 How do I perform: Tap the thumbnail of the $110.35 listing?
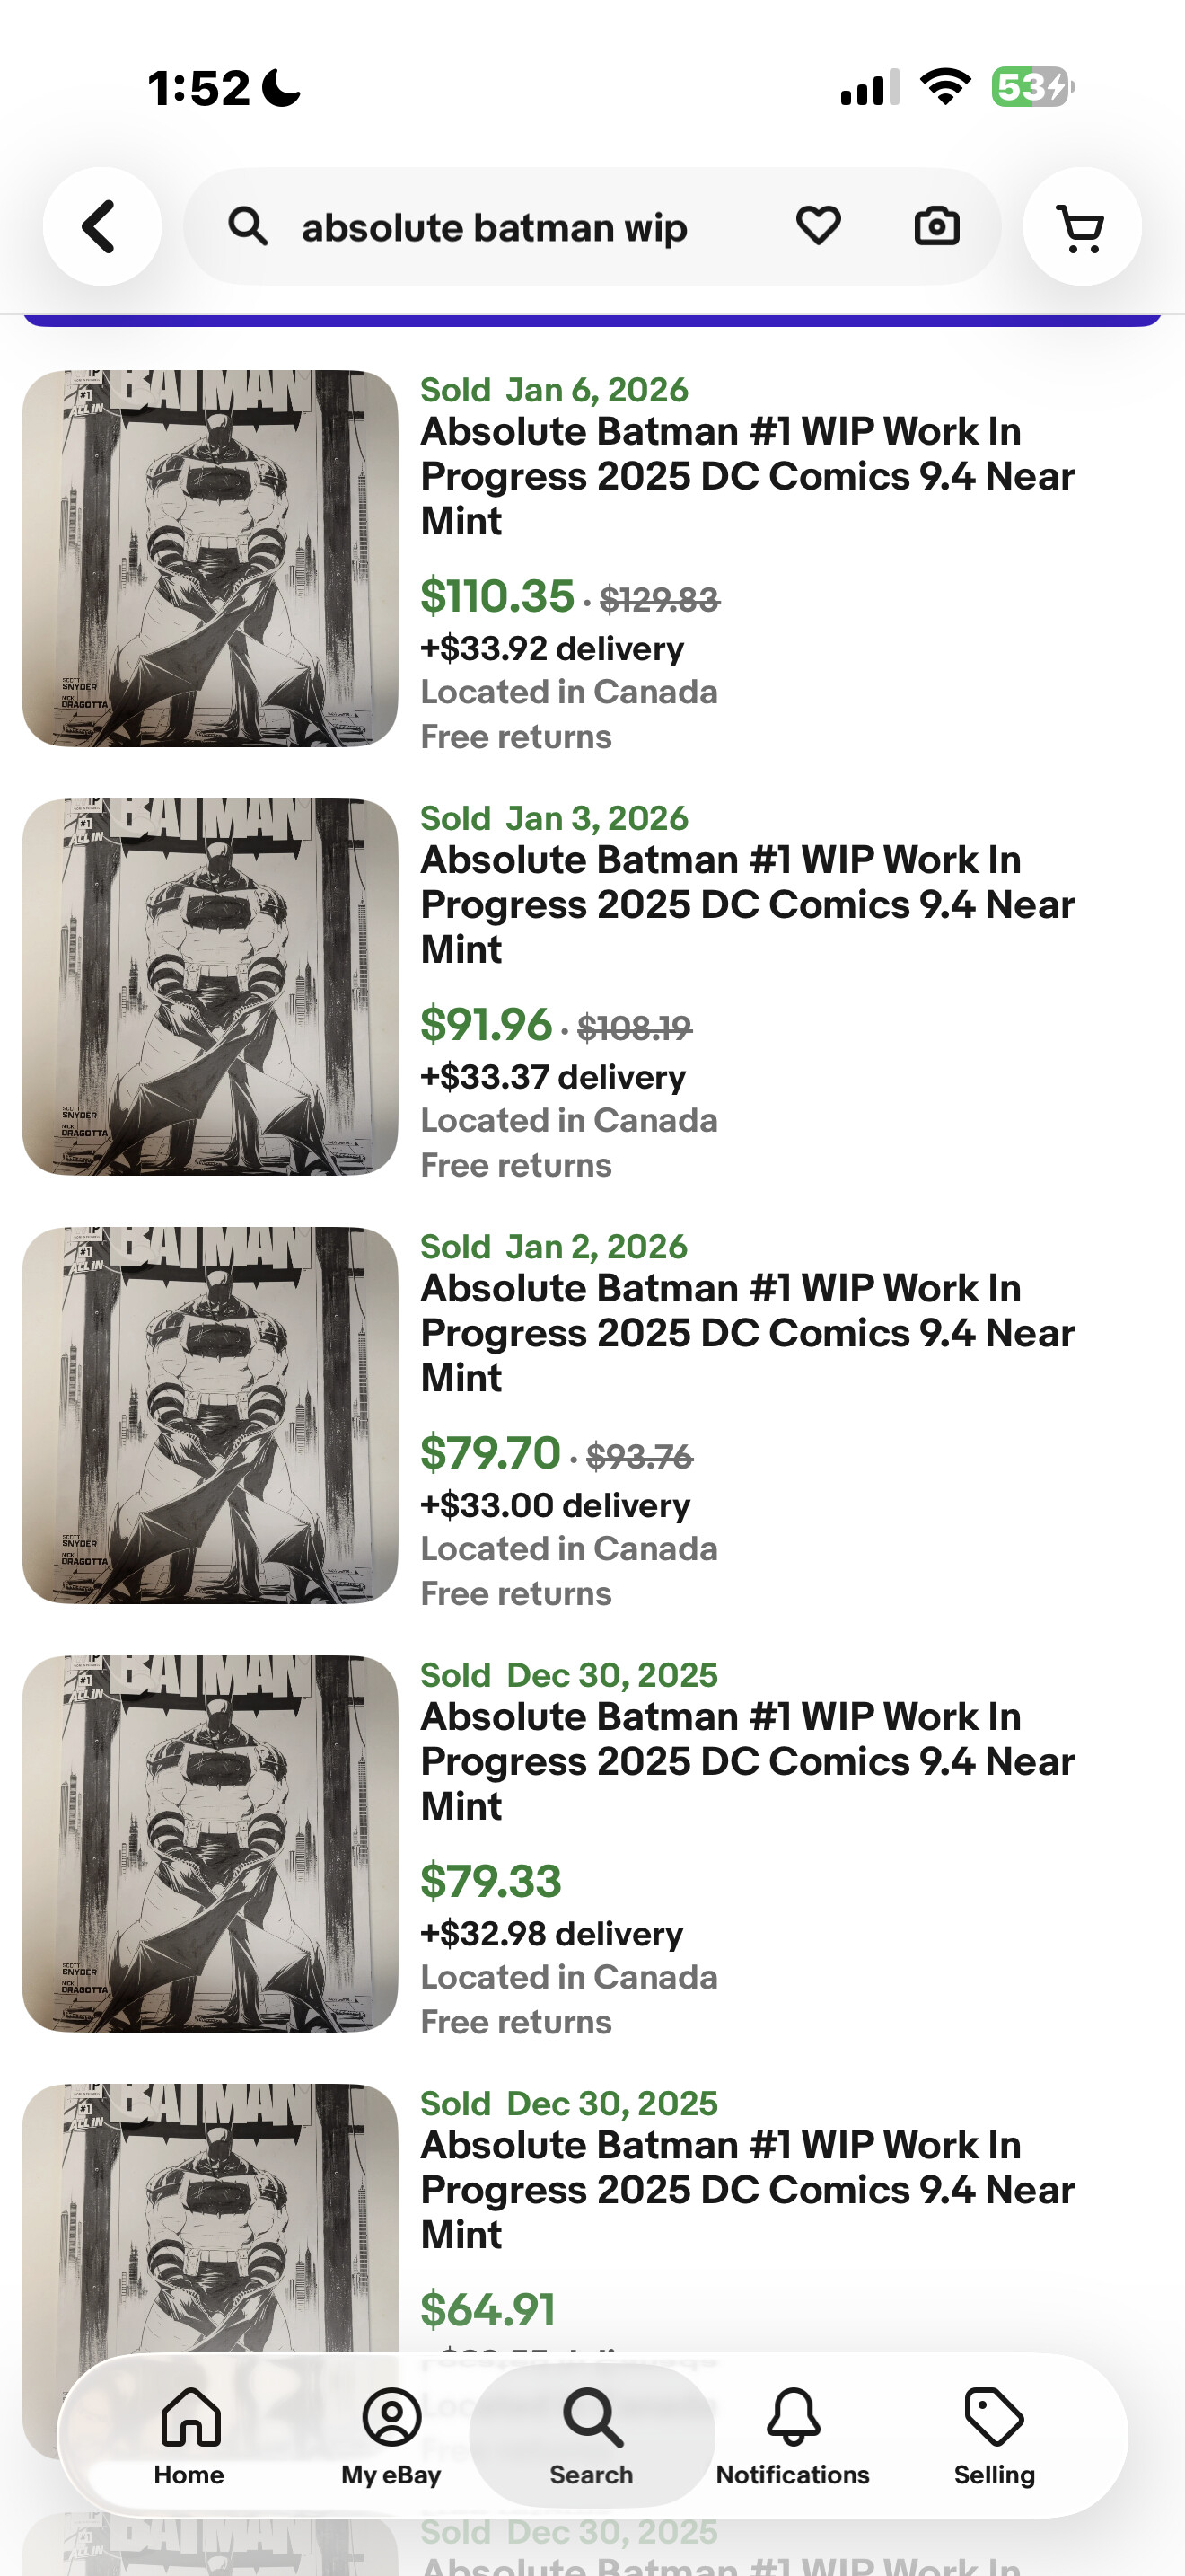point(210,558)
